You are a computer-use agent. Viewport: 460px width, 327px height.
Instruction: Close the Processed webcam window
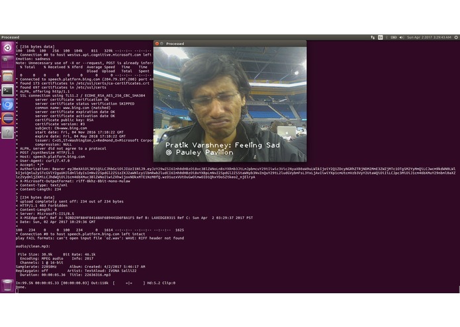click(x=157, y=44)
